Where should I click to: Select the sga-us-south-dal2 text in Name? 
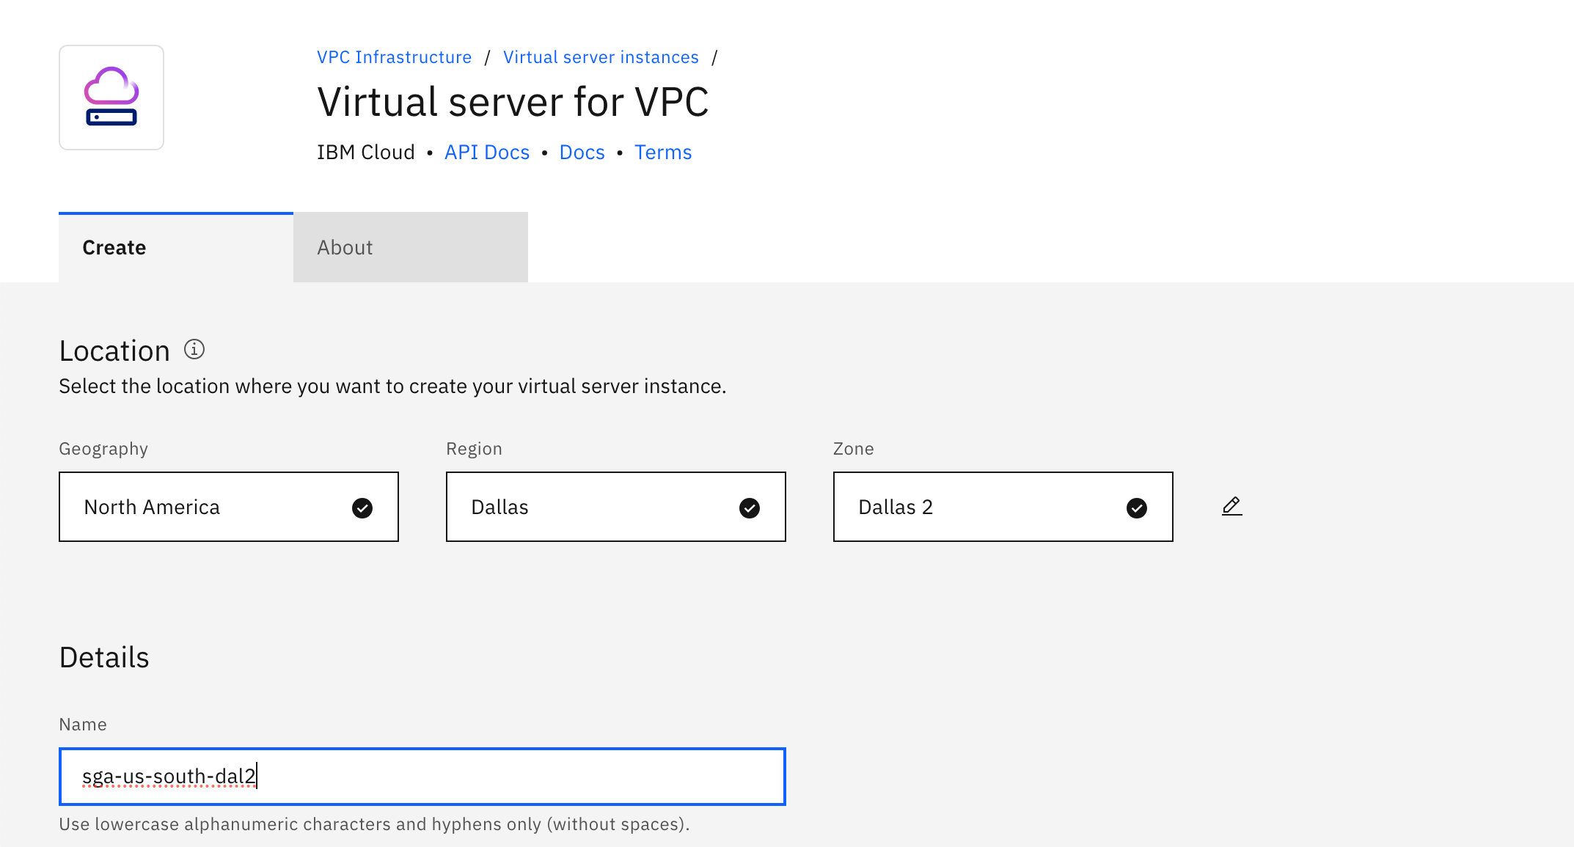[x=169, y=777]
